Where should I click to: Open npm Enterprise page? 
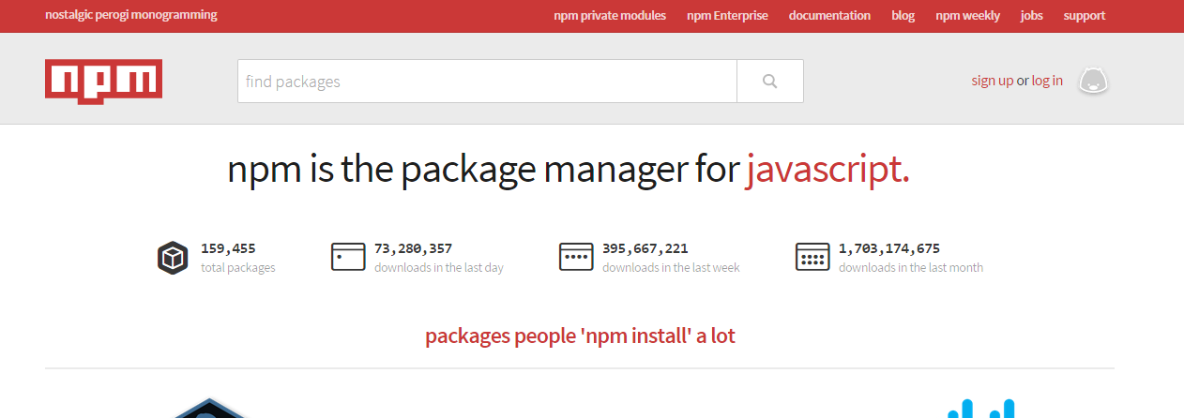[727, 16]
